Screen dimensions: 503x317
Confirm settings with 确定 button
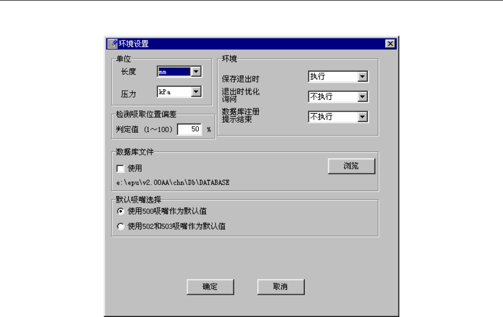tap(210, 287)
